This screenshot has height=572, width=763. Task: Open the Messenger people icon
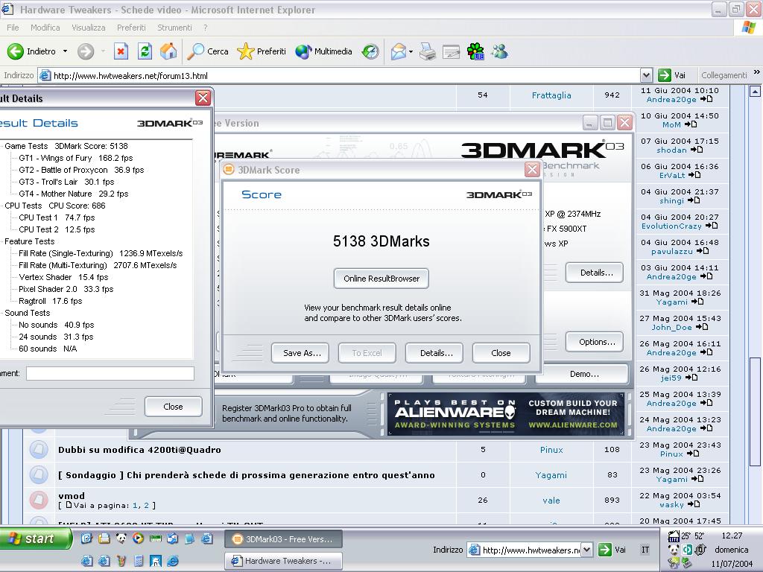click(x=500, y=51)
